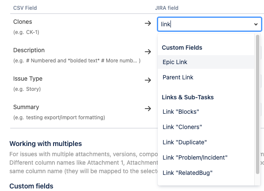
Task: Click the Links & Sub-Tasks group heading
Action: tap(187, 97)
